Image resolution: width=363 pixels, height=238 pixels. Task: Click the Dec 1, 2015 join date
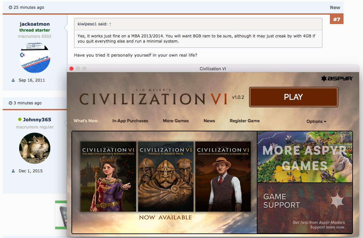coord(31,171)
